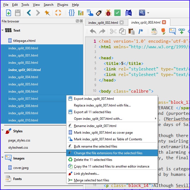Click the metadata tag icon

[99, 13]
